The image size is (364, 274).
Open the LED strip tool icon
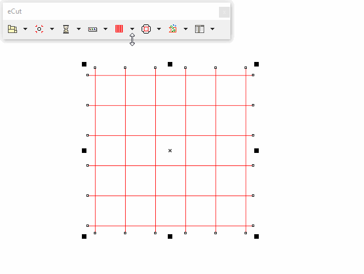92,29
